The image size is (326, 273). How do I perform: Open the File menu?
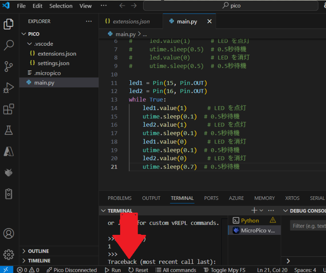tap(21, 6)
